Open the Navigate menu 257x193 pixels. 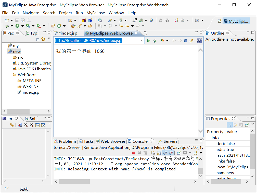(x=31, y=13)
